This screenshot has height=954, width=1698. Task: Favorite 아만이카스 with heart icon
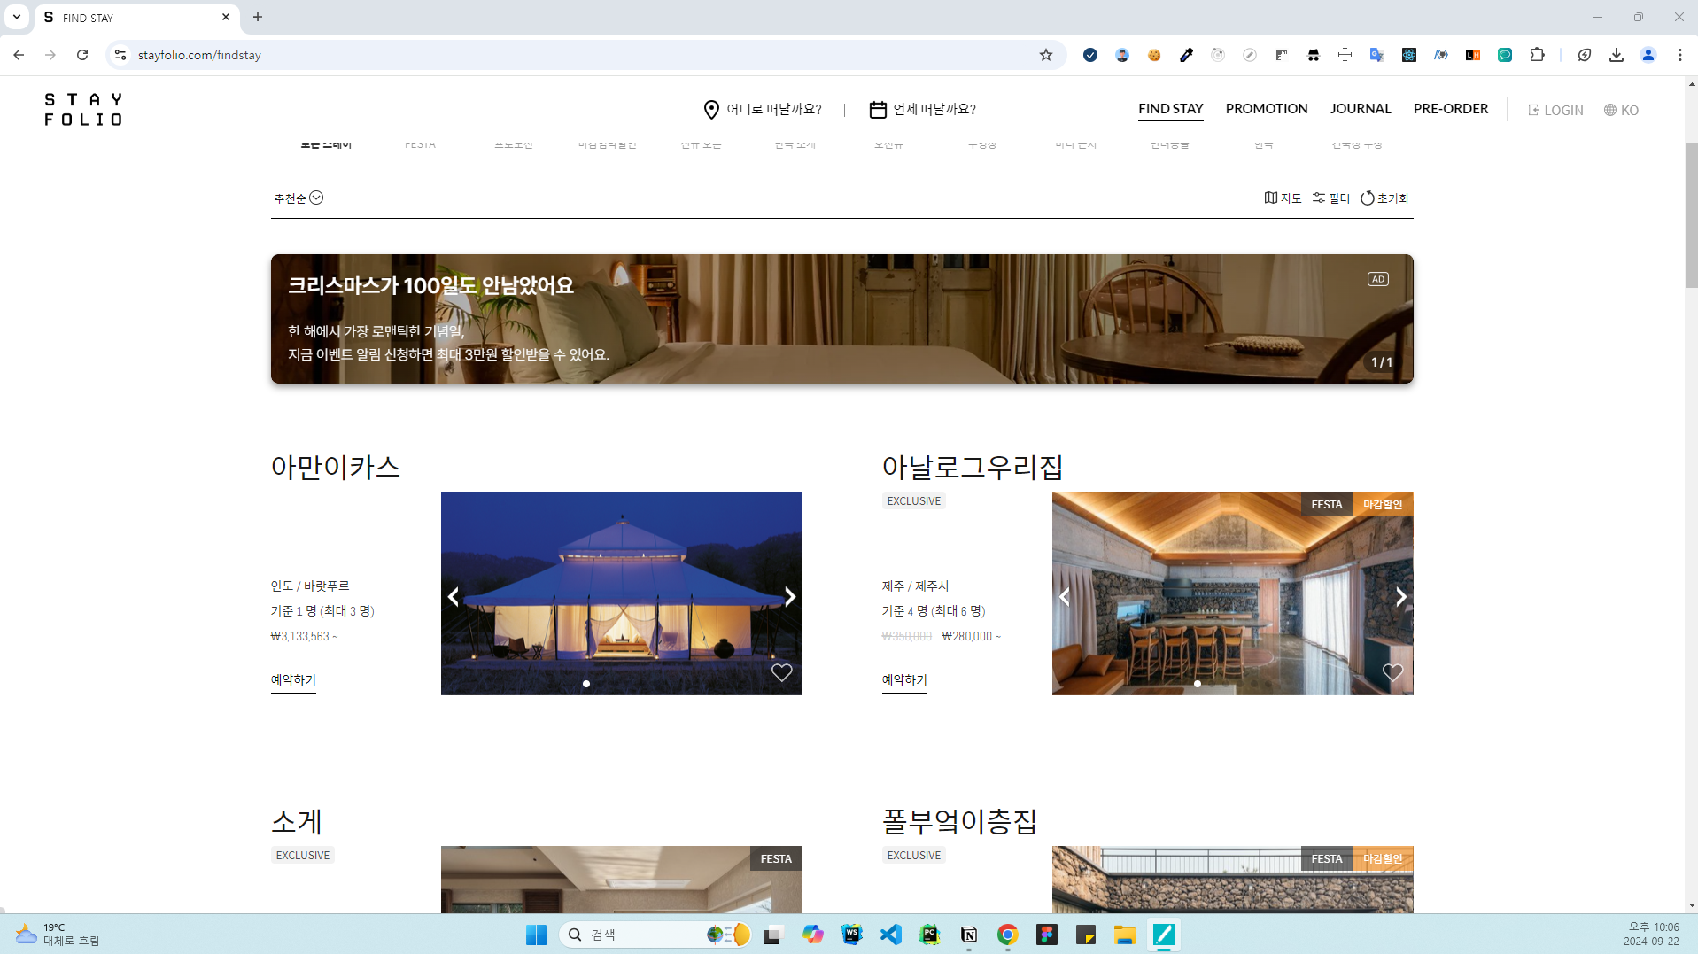pos(781,672)
